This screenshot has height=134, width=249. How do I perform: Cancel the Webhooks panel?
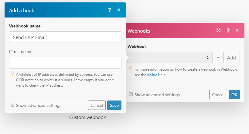(x=218, y=95)
